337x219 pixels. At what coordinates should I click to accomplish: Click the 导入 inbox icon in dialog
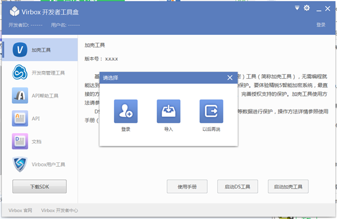(168, 111)
